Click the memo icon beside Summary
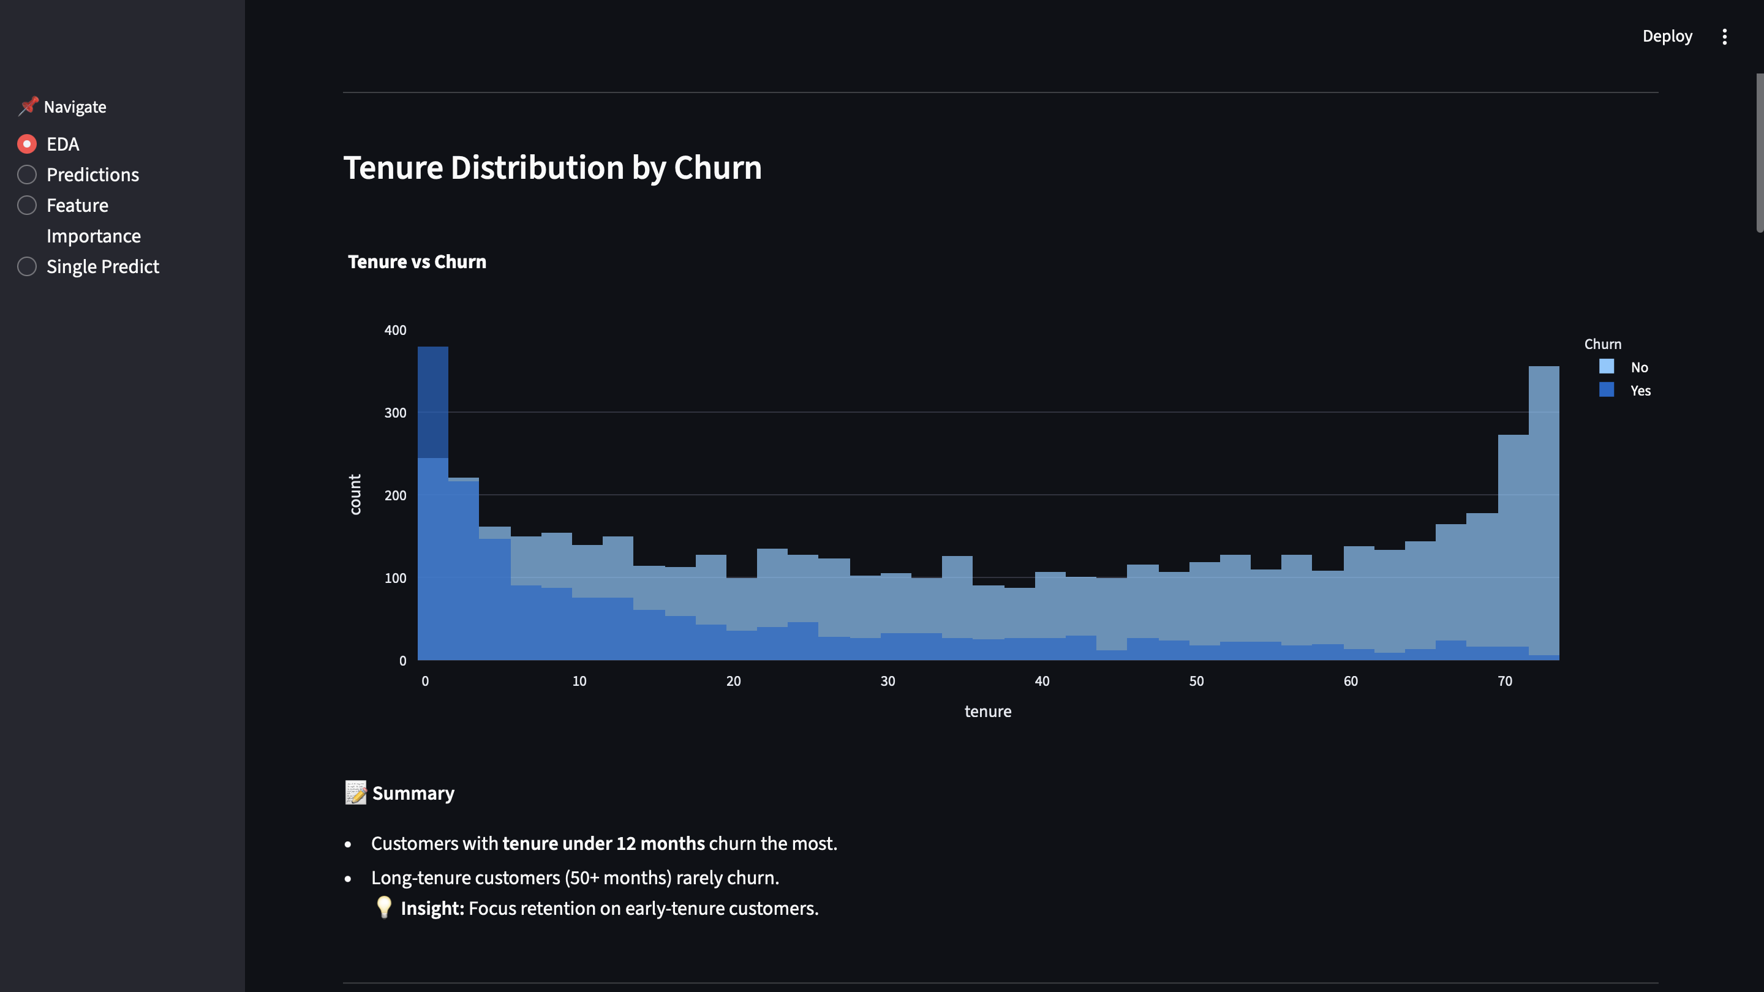The width and height of the screenshot is (1764, 992). coord(355,793)
